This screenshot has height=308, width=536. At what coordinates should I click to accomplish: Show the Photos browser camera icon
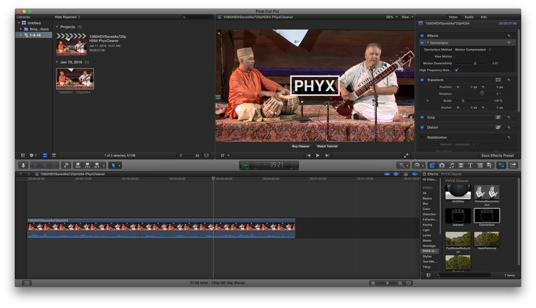click(x=442, y=165)
